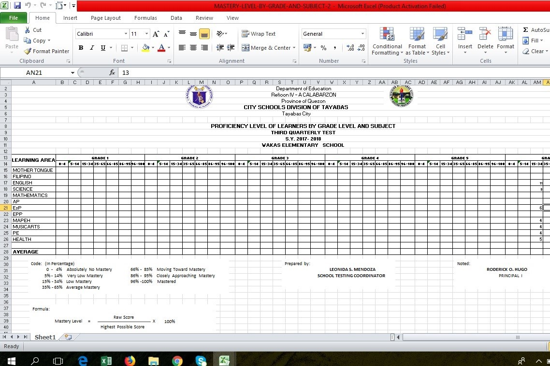The width and height of the screenshot is (550, 366).
Task: Click the Undo icon in quick access toolbar
Action: 28,5
